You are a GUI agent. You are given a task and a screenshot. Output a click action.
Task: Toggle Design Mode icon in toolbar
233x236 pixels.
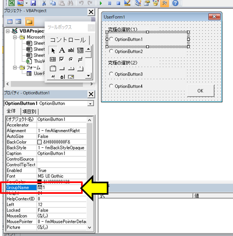(x=127, y=3)
